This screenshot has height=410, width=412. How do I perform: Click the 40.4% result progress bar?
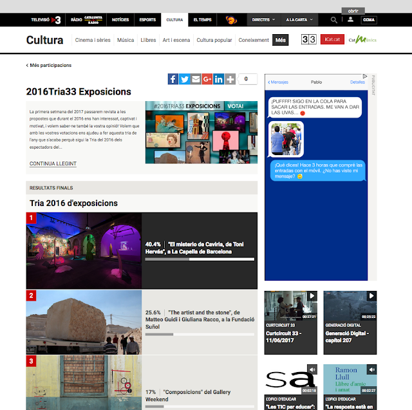(200, 259)
